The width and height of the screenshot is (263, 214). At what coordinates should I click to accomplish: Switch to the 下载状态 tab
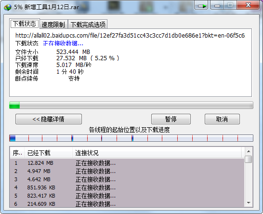25,24
